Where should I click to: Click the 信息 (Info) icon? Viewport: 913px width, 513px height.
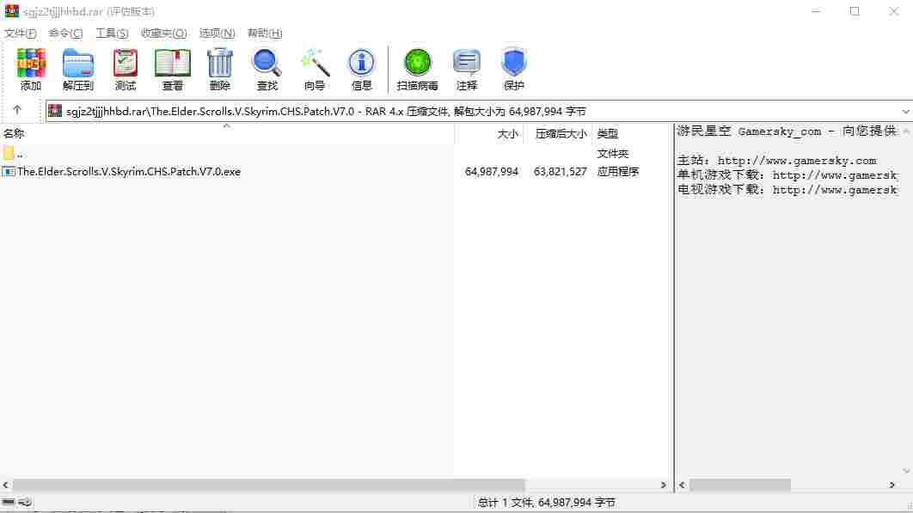(361, 63)
